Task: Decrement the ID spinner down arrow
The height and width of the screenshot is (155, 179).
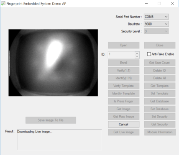Action: point(137,56)
